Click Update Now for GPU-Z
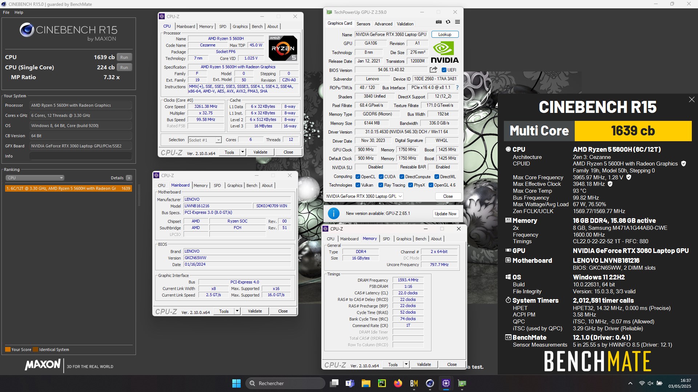Viewport: 698px width, 392px height. coord(445,214)
